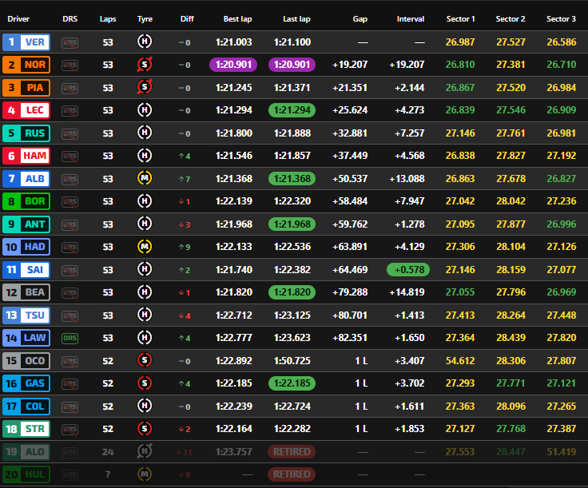Click Hadjar's medium tyre icon
This screenshot has width=588, height=488.
(x=145, y=247)
